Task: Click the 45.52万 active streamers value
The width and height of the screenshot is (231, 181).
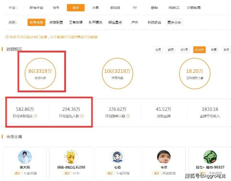Action: 164,109
